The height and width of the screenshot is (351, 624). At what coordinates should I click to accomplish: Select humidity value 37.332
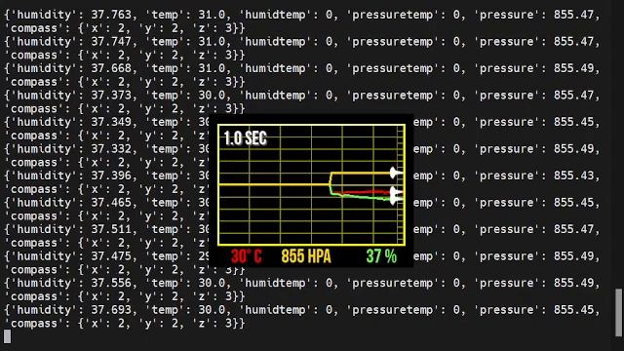click(x=111, y=149)
